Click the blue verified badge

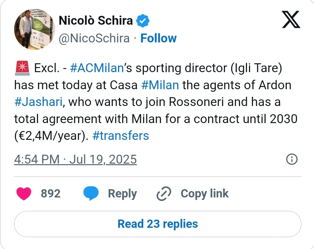point(143,21)
